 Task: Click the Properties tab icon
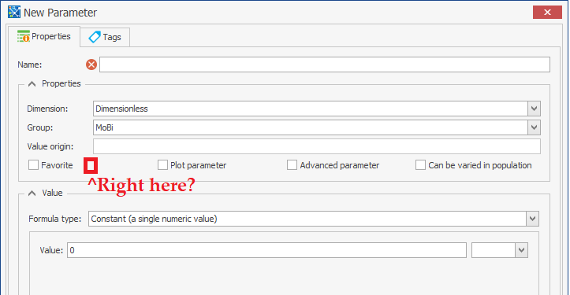(x=24, y=36)
